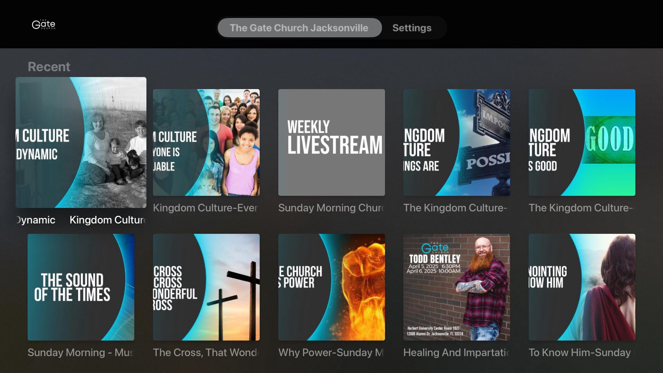
Task: Select The Gate Church Jacksonville tab
Action: (x=299, y=28)
